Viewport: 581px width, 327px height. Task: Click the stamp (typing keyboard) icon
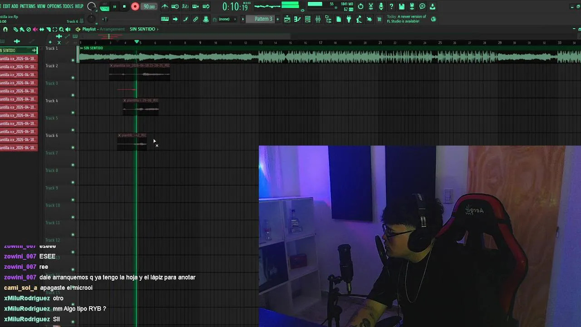206,19
